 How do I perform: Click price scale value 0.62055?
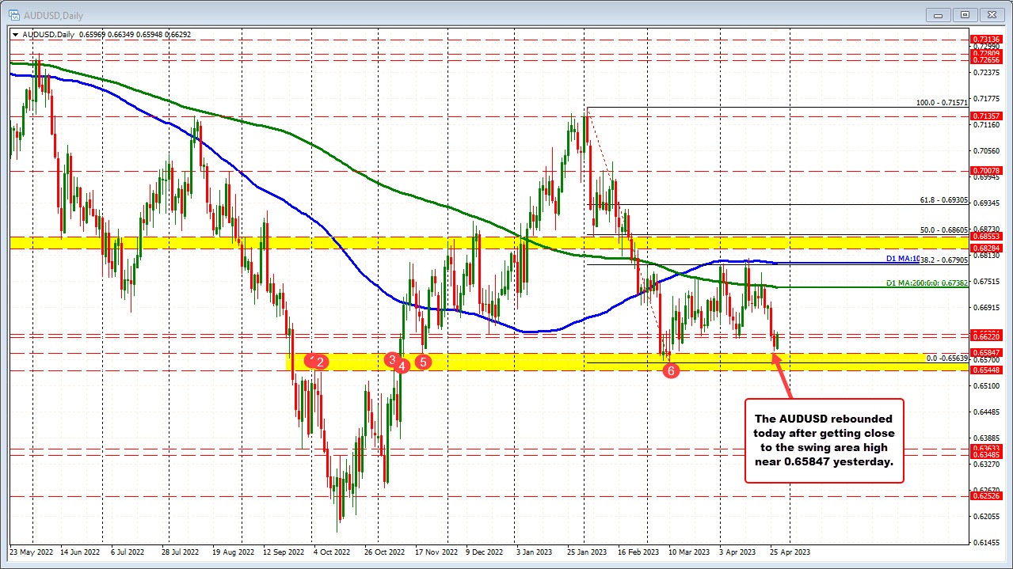tap(986, 516)
